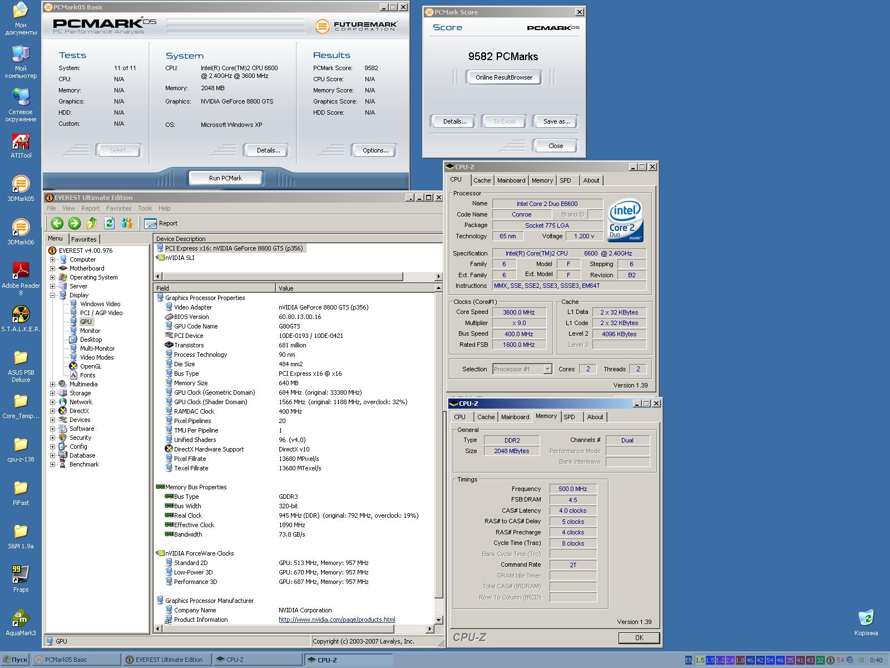Click EN language indicator in tray
The width and height of the screenshot is (890, 668).
click(x=689, y=660)
